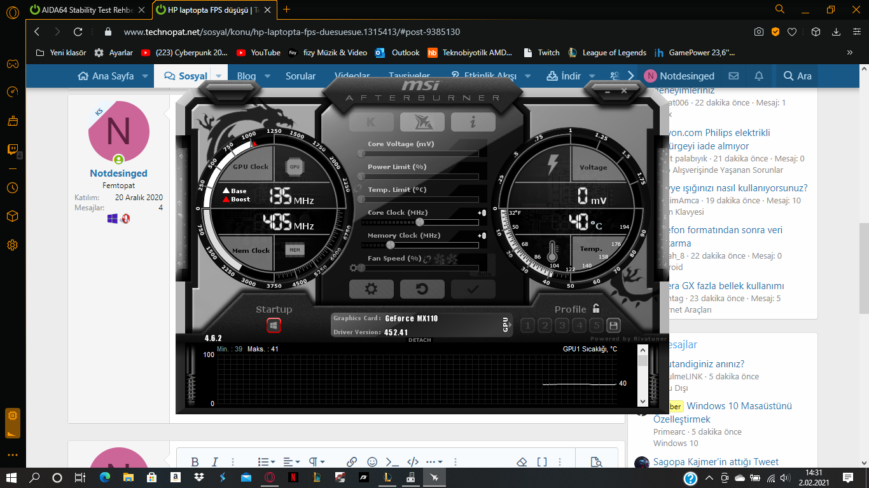This screenshot has height=488, width=869.
Task: Open the Windows Start menu
Action: pos(12,477)
